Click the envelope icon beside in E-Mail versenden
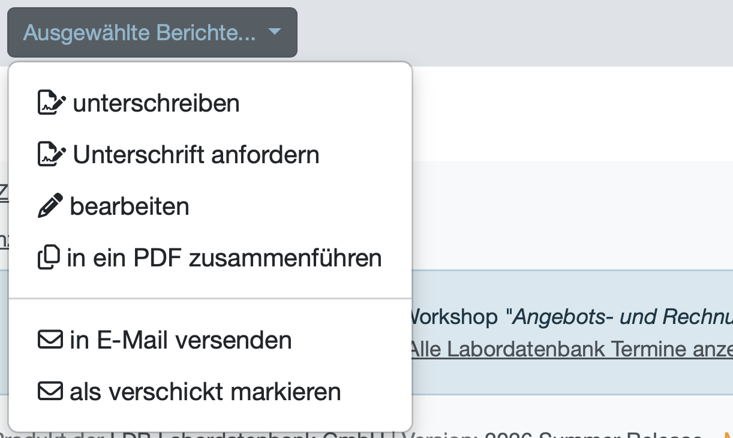This screenshot has height=438, width=733. 50,340
